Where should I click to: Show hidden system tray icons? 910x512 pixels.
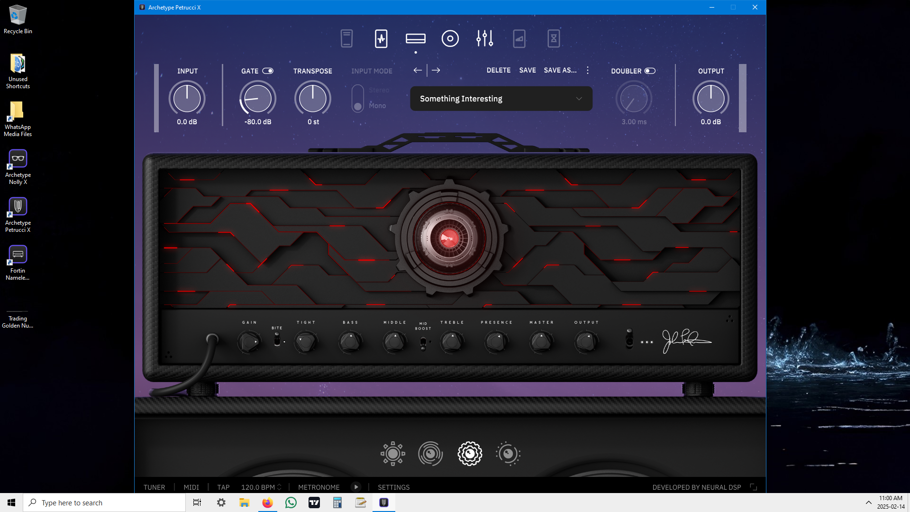point(868,503)
